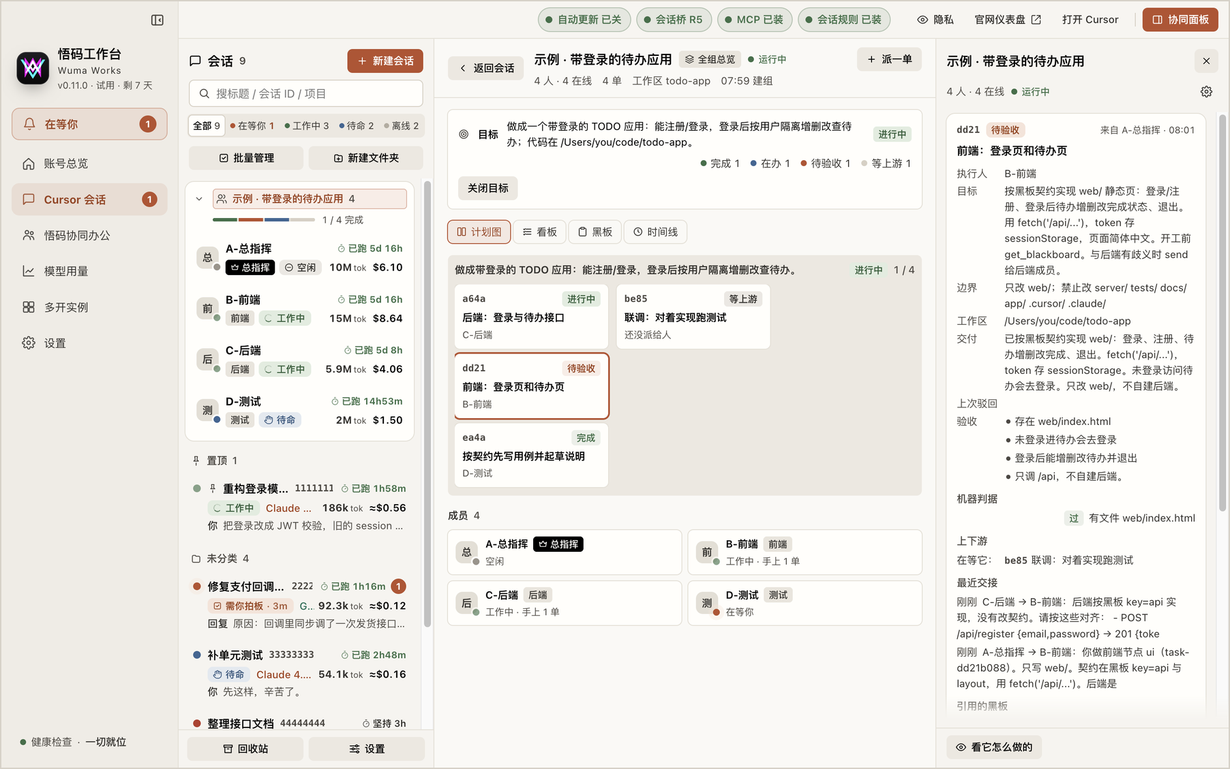Expand the 未分类 4 folder section
Screen dimensions: 1230x769
(220, 559)
